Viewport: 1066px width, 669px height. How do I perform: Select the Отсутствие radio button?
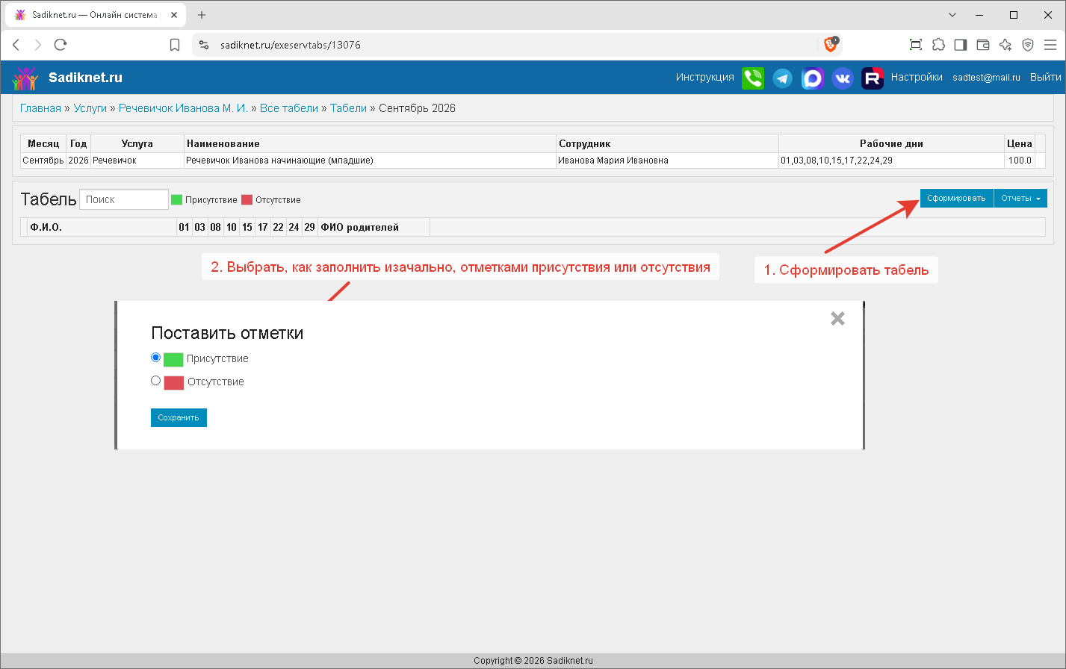(155, 381)
